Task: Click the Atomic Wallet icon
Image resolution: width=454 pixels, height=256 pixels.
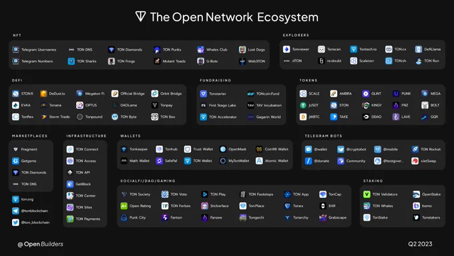Action: coord(259,161)
